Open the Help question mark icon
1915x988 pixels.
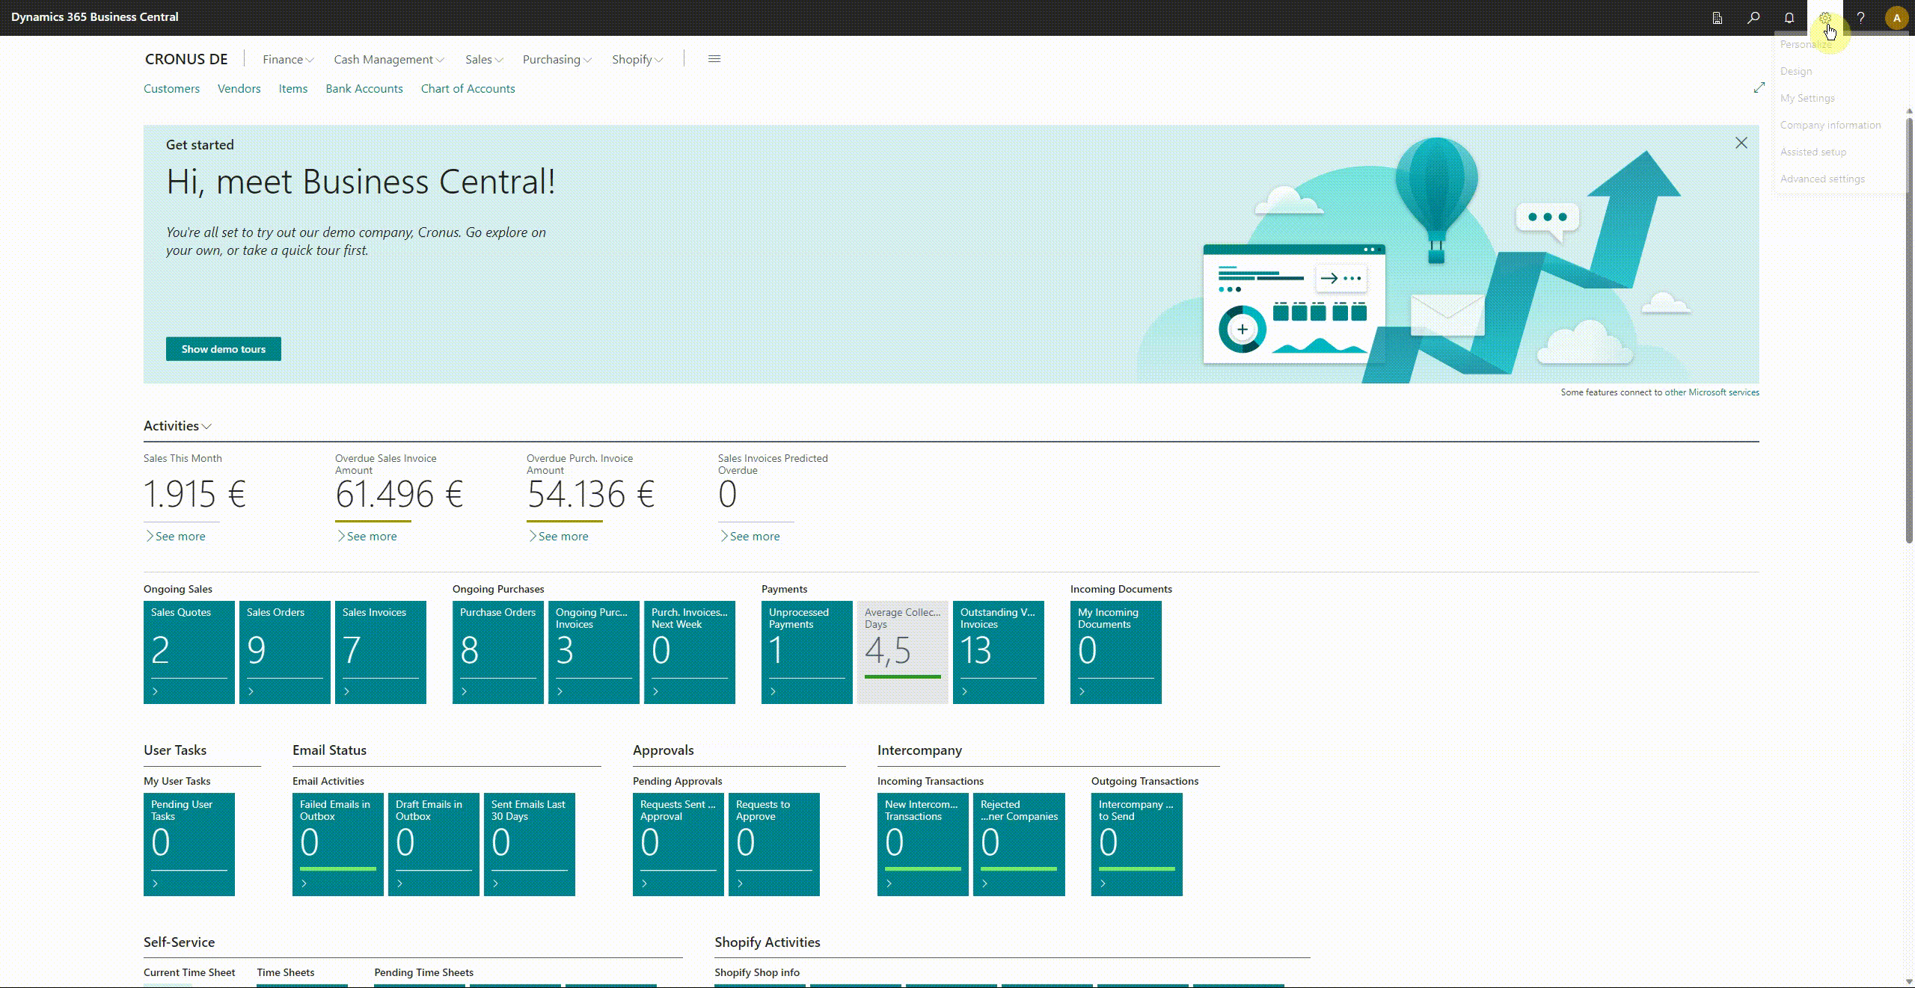pyautogui.click(x=1861, y=18)
